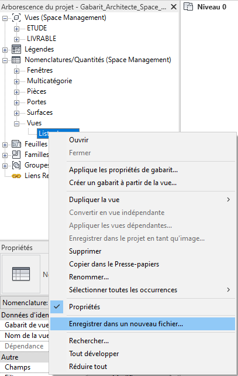Expand the ETUDE node
Image resolution: width=238 pixels, height=376 pixels.
(x=16, y=29)
